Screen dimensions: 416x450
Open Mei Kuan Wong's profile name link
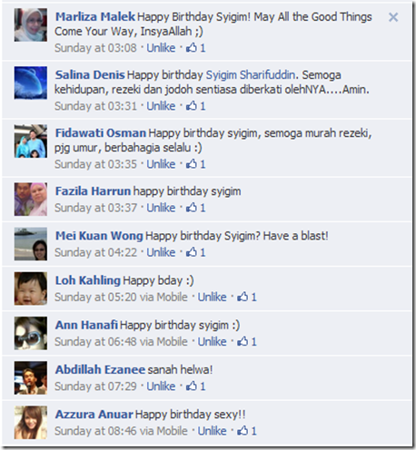(x=99, y=236)
